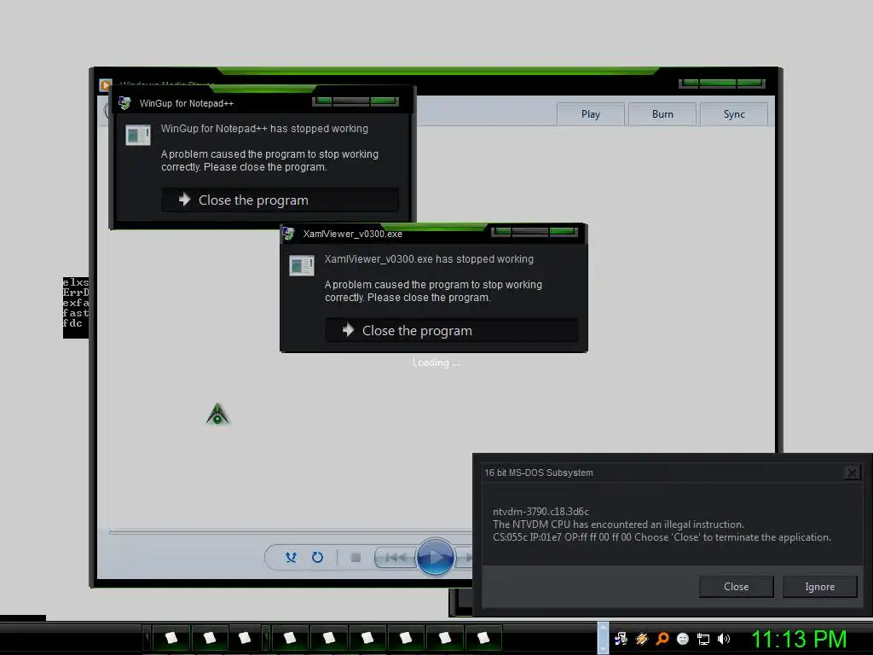Click Close in the 16 bit MS-DOS Subsystem dialog

(736, 587)
